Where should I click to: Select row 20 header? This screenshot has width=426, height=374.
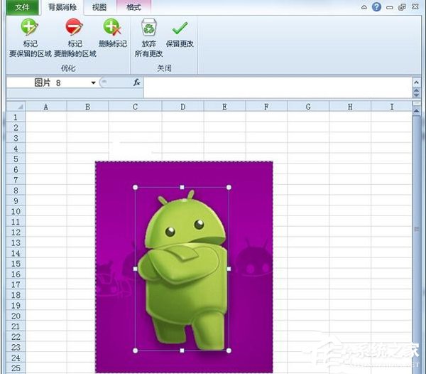(x=16, y=316)
